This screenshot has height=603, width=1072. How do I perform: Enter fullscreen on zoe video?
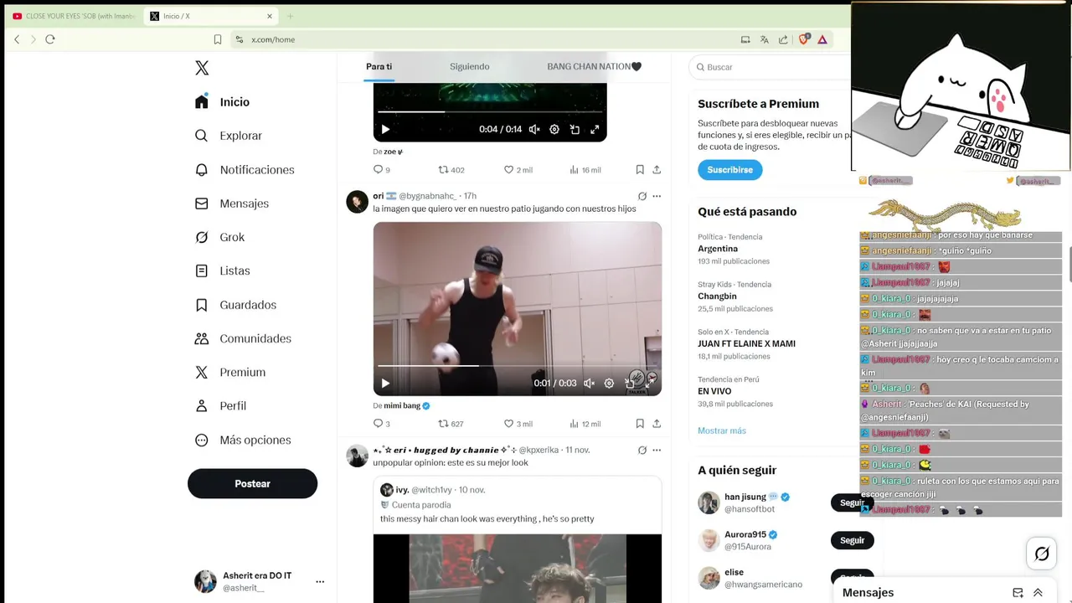[x=595, y=129]
